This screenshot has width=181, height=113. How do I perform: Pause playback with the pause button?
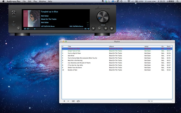click(100, 28)
